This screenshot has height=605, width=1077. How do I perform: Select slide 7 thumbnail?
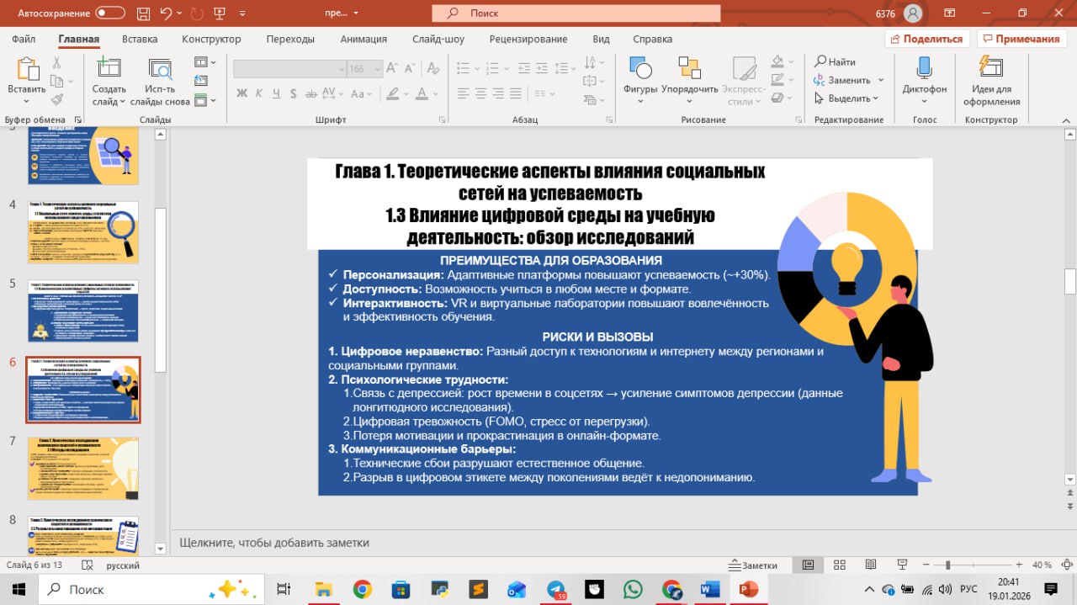point(83,469)
